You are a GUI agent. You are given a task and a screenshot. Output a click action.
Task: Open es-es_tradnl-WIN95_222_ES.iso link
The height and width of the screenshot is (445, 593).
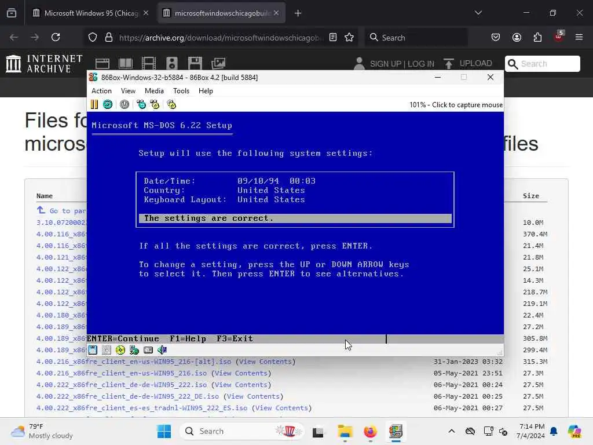(x=142, y=408)
